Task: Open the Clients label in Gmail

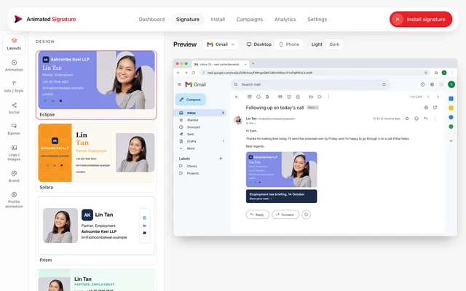Action: tap(191, 166)
